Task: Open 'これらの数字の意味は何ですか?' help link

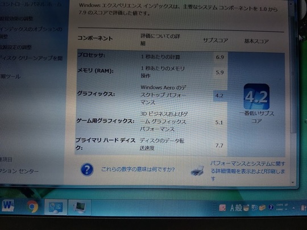Action: point(138,169)
